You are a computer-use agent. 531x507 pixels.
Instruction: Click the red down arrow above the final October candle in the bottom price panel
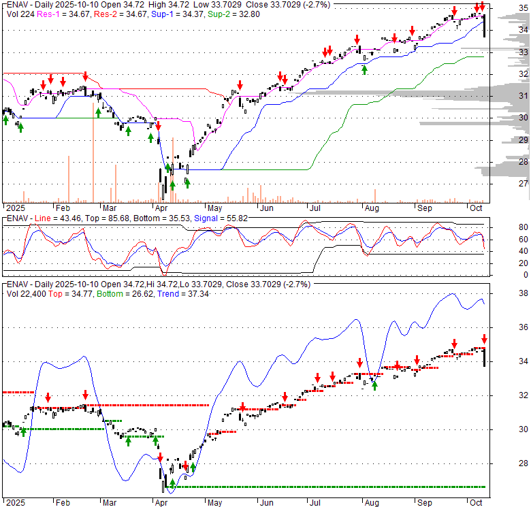[484, 339]
